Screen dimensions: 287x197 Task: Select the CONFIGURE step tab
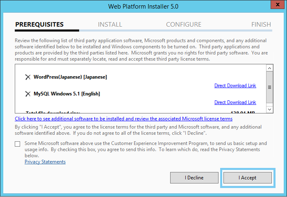coord(184,25)
